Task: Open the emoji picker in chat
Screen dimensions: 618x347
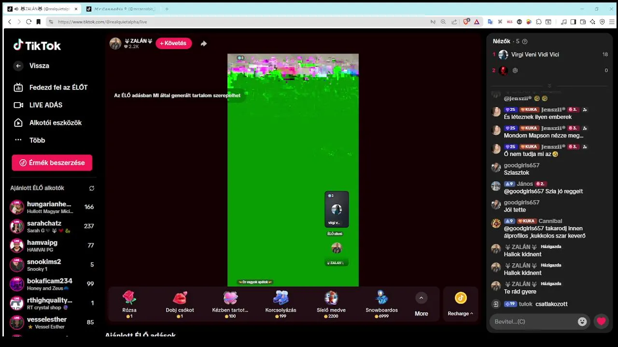Action: (582, 321)
